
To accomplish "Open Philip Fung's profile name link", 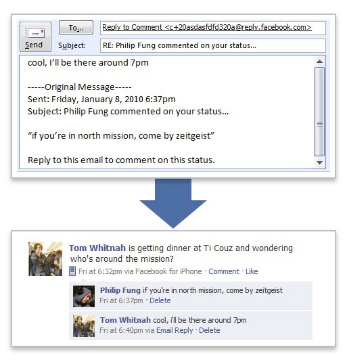I will tap(120, 290).
